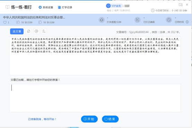The image size is (192, 128).
Task: Click the elapsed time clock icon
Action: tap(169, 20)
